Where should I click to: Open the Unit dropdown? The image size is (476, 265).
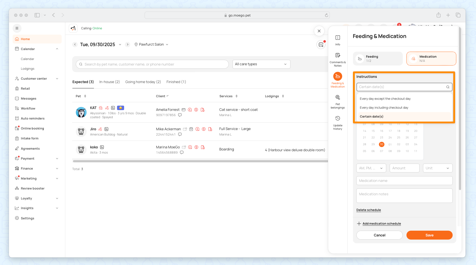point(437,168)
